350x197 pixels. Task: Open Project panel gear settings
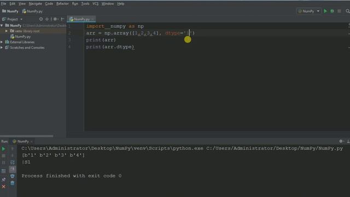click(x=55, y=19)
